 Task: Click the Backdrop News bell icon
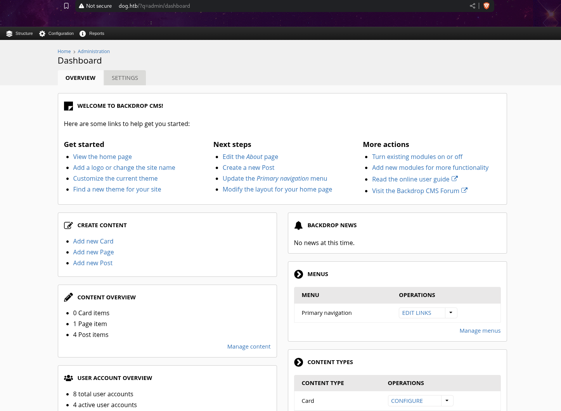click(x=298, y=225)
